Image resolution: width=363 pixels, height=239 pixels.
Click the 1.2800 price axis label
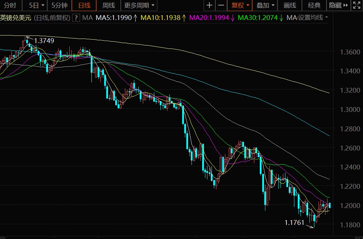coord(350,128)
